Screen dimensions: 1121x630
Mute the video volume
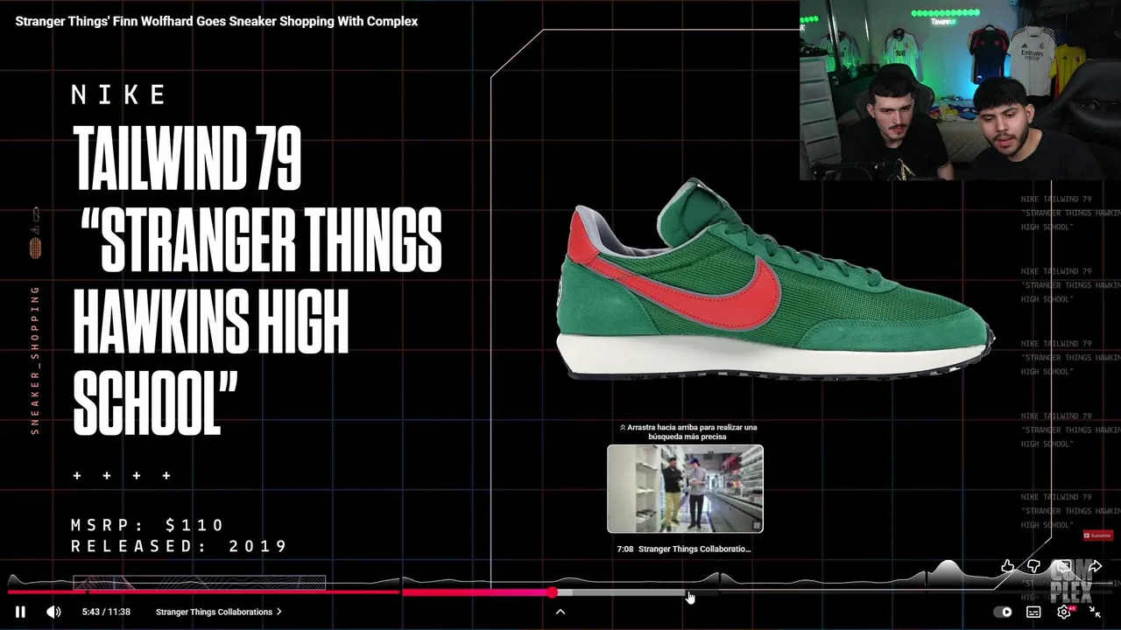(53, 612)
